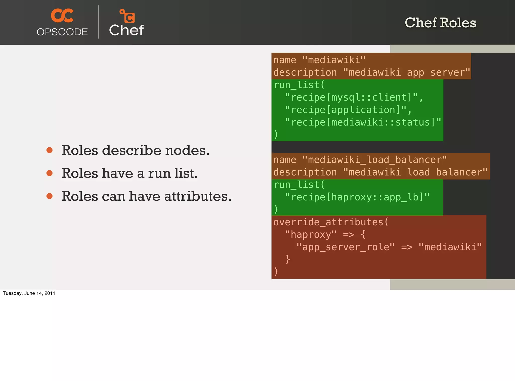Click description "mediawiki load balancer" line
515x381 pixels.
coord(380,172)
